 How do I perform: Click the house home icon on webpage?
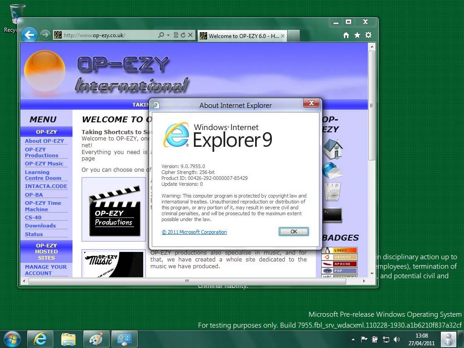click(x=333, y=149)
